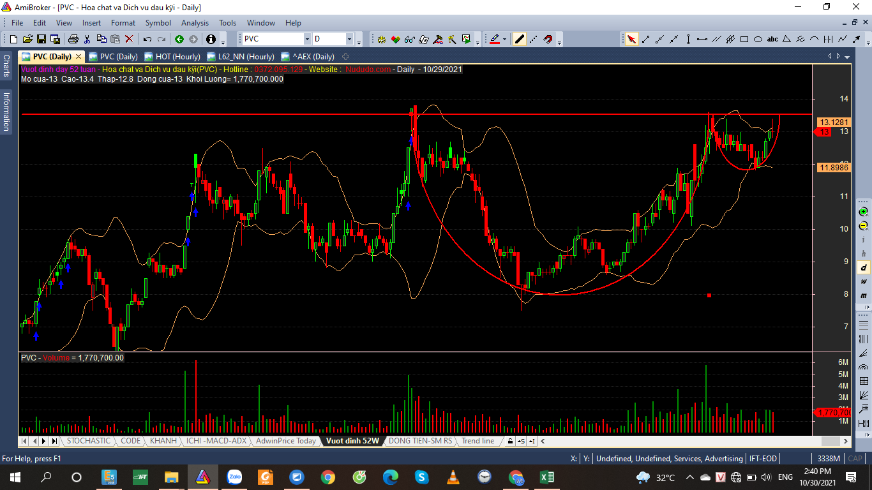Viewport: 872px width, 490px height.
Task: Choose the abc text annotation tool
Action: pos(772,39)
